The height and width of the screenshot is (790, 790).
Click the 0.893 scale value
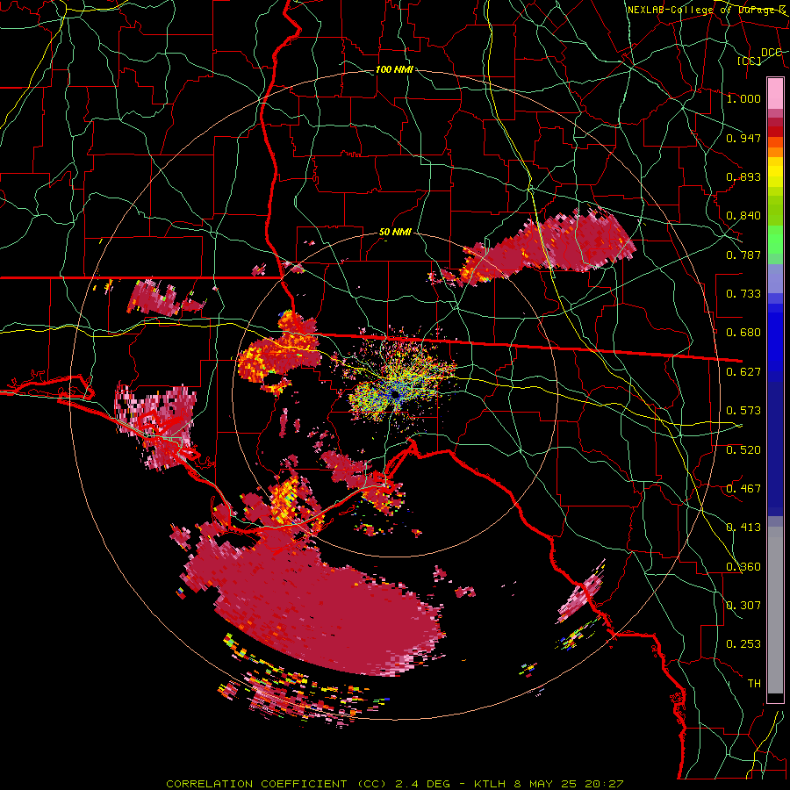743,176
